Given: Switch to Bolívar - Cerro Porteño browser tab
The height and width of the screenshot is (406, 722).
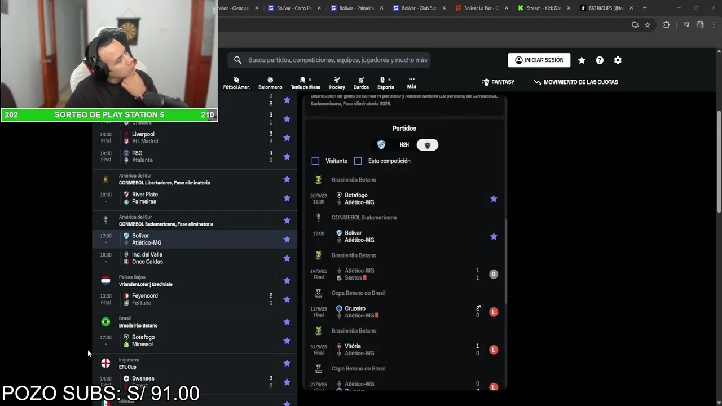Looking at the screenshot, I should (x=294, y=8).
